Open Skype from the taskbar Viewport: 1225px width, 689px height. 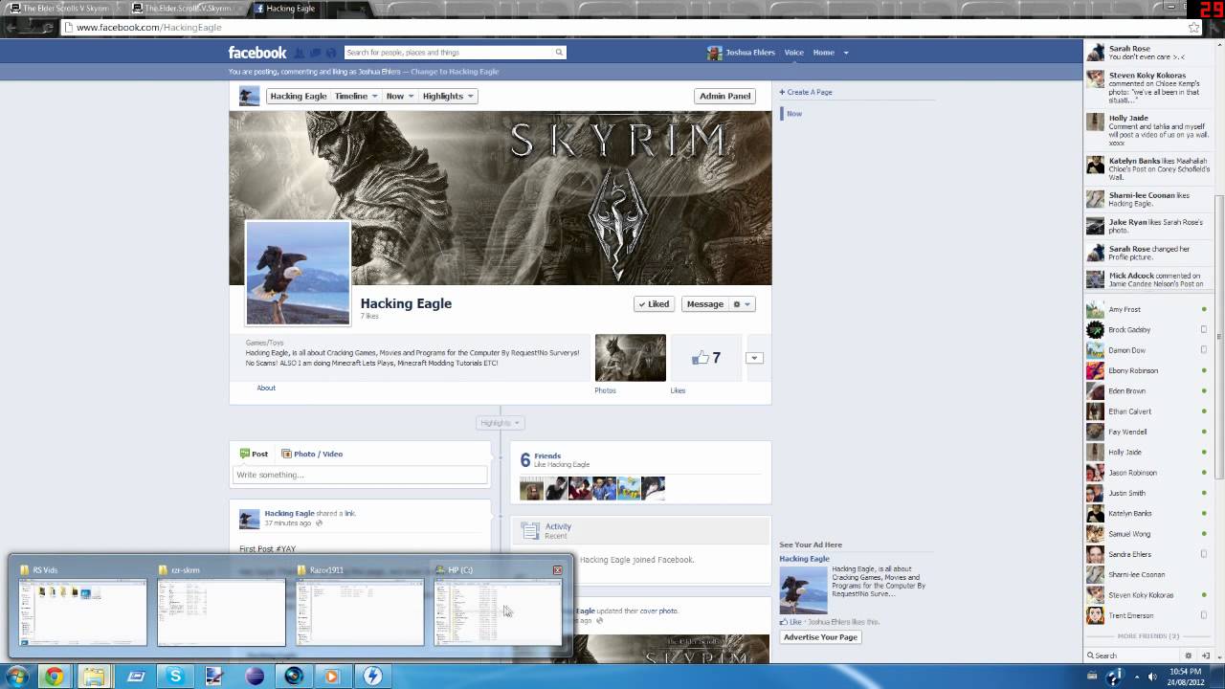click(x=175, y=677)
